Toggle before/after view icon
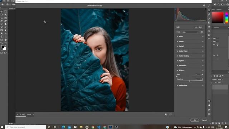This screenshot has height=129, width=229. [x=166, y=115]
